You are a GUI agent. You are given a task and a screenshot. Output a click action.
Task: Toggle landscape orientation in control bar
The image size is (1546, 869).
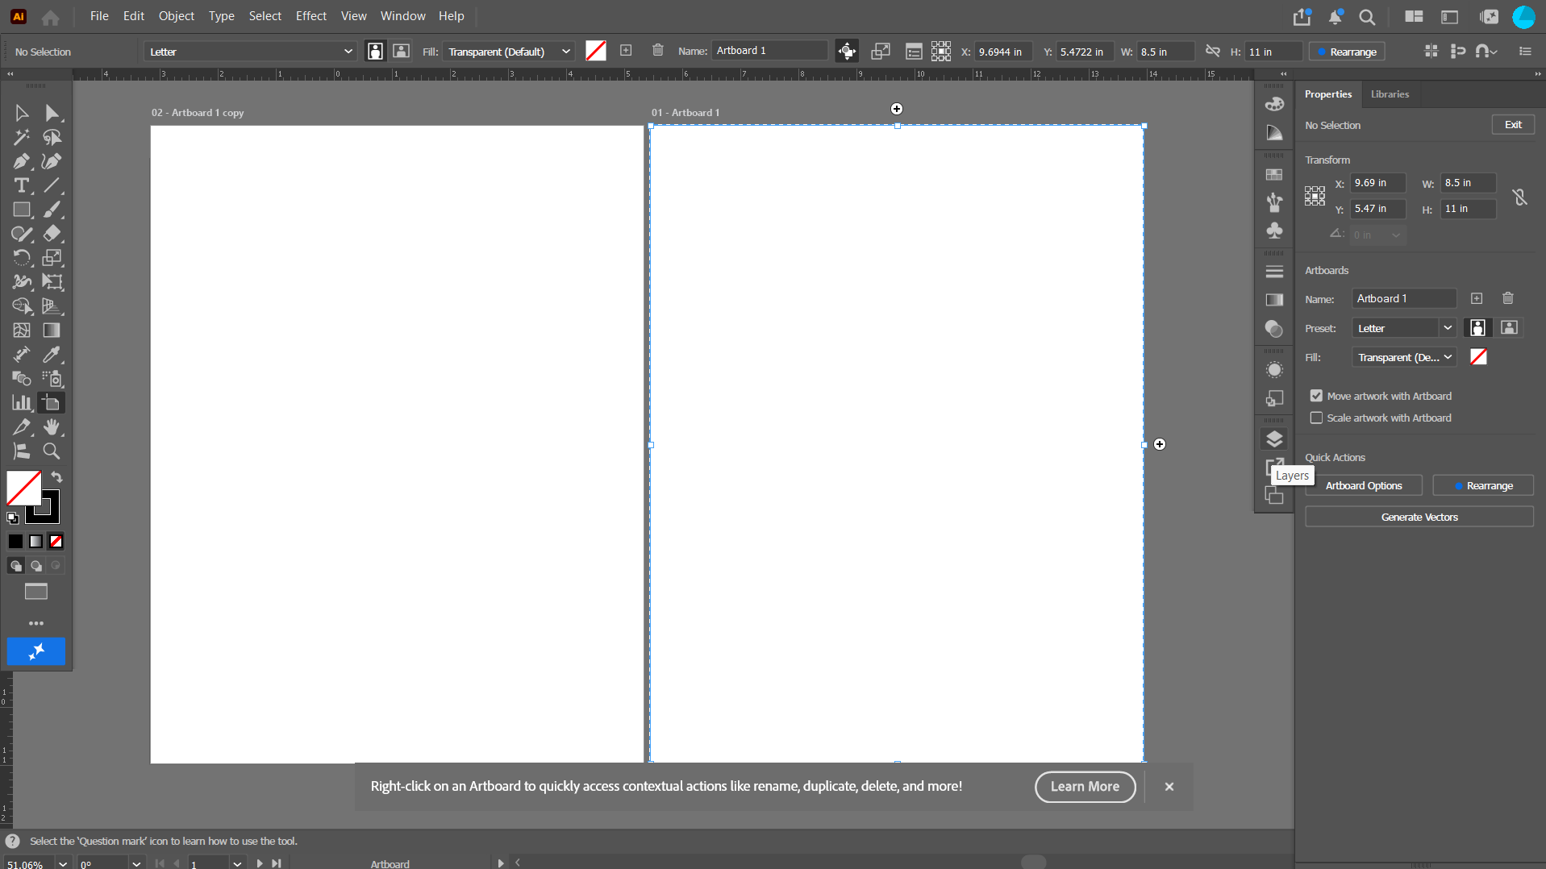[401, 52]
